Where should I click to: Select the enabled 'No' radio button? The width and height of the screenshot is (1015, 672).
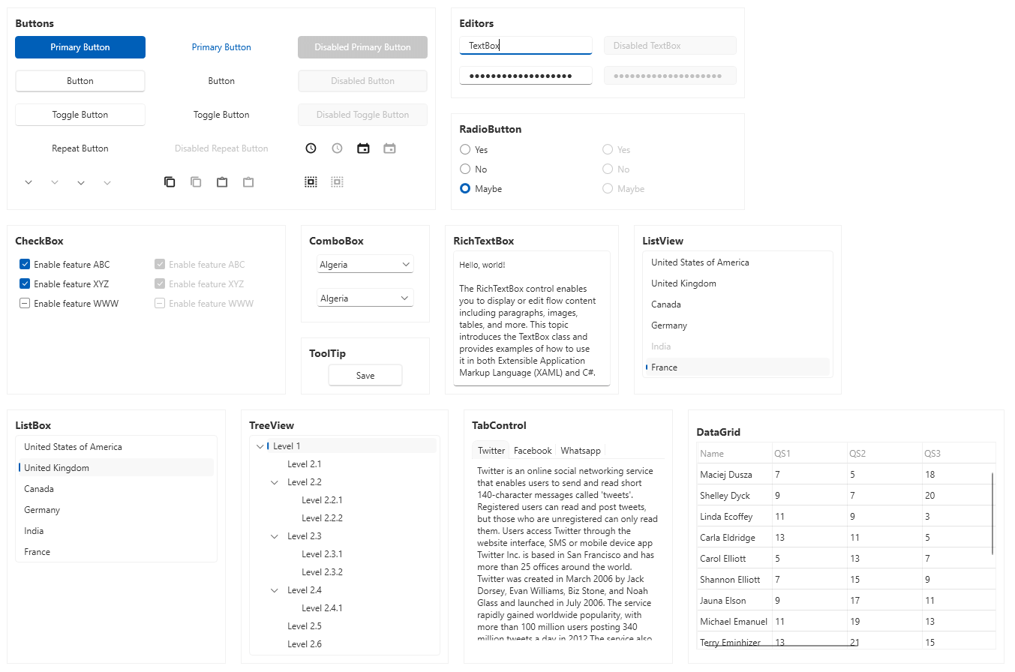click(x=465, y=169)
